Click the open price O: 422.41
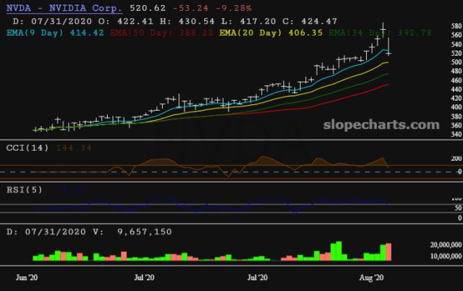Viewport: 463px width, 291px height. coord(126,21)
